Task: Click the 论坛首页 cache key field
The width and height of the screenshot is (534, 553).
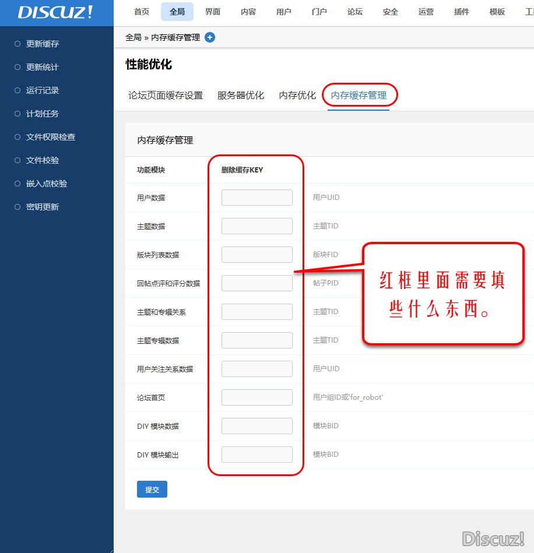Action: click(x=257, y=397)
